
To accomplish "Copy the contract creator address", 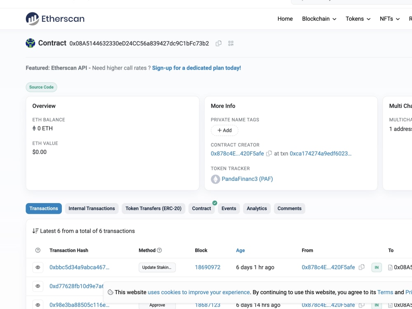I will 269,153.
